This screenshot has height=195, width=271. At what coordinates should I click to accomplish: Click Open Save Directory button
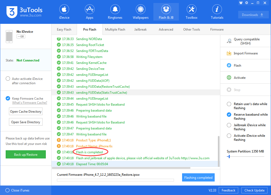pos(26,122)
